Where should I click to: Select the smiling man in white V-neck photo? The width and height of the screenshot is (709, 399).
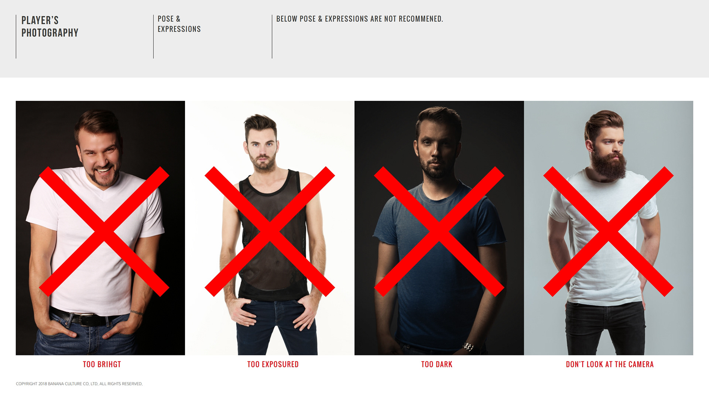(x=100, y=228)
